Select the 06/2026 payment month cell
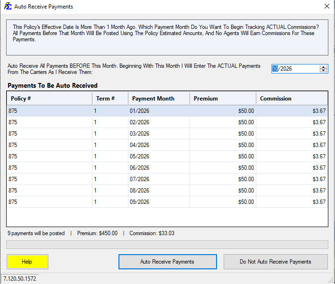Image resolution: width=335 pixels, height=284 pixels. 159,168
